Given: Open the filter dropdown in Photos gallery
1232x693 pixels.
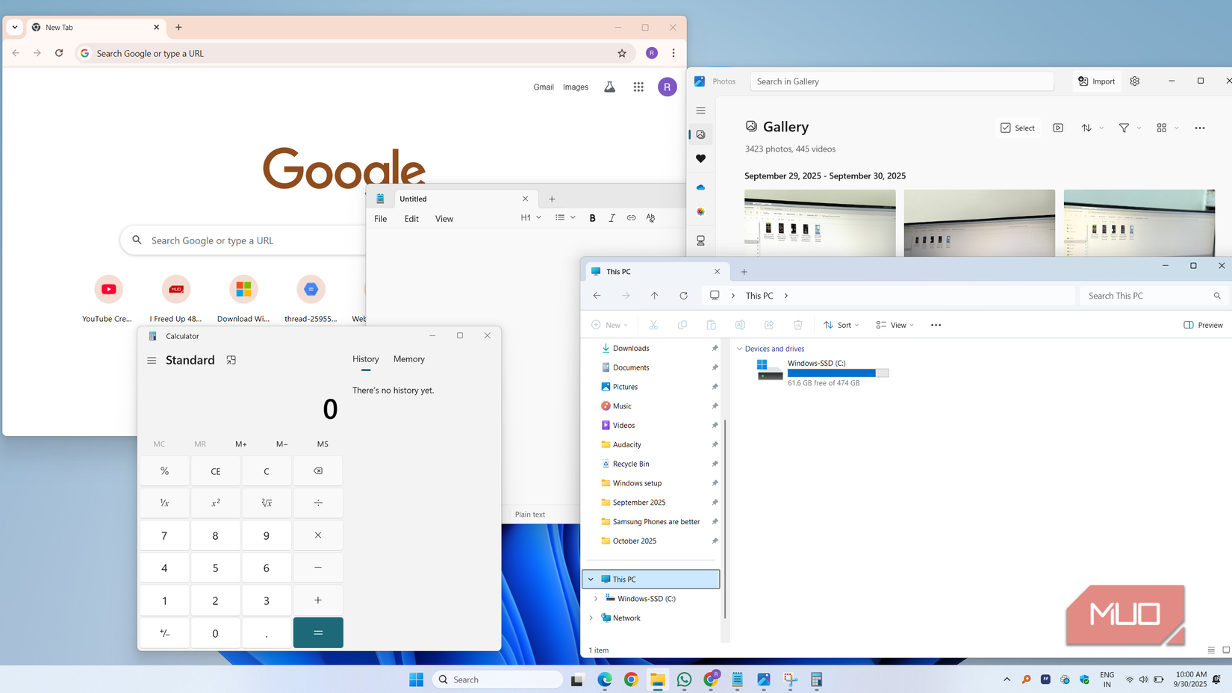Looking at the screenshot, I should tap(1130, 128).
